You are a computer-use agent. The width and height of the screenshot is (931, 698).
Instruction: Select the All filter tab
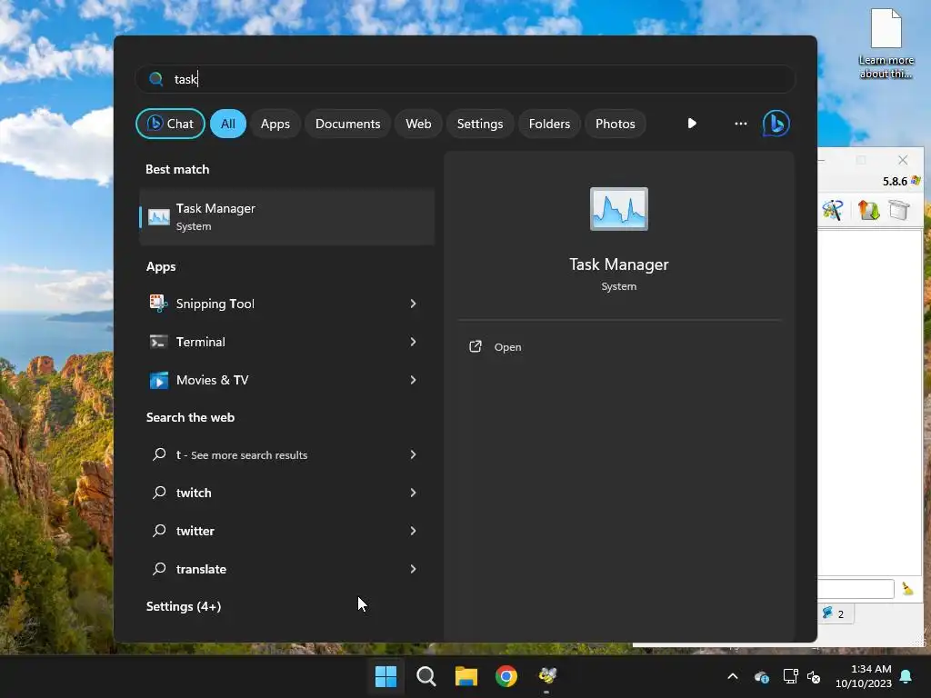point(228,124)
